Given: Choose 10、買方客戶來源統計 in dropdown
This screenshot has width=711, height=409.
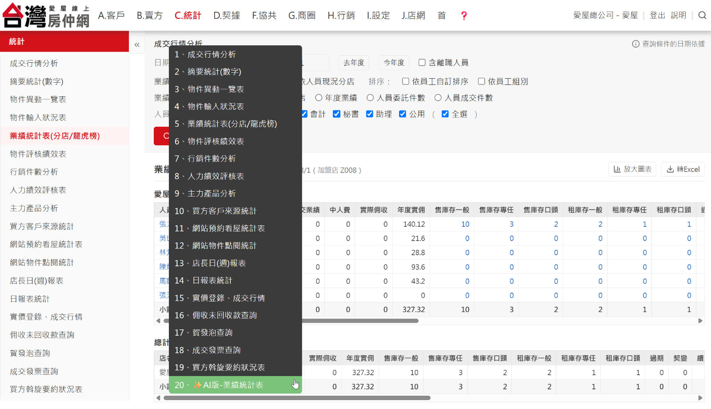Looking at the screenshot, I should click(x=236, y=211).
